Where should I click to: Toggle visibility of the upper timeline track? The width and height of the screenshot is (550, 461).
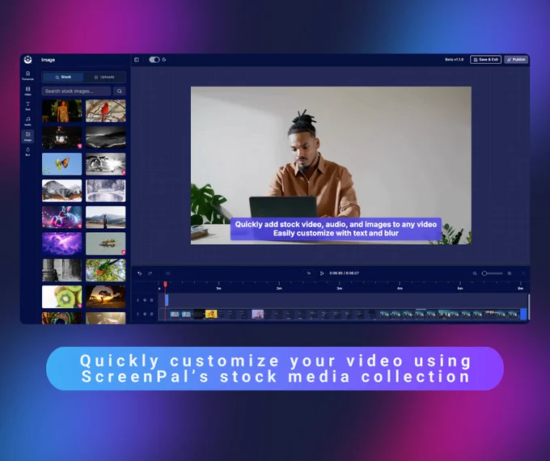click(x=145, y=300)
